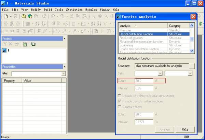This screenshot has width=205, height=140.
Task: Click the globe web icon in toolbar
Action: [30, 16]
